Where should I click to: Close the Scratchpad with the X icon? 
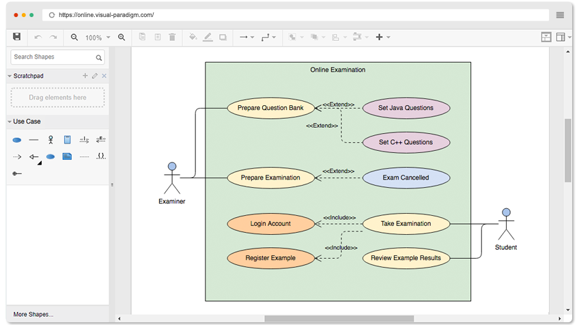(104, 76)
